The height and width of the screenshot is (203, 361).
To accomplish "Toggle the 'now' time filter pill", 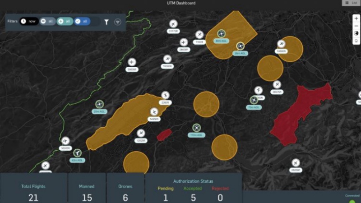I will tap(29, 21).
